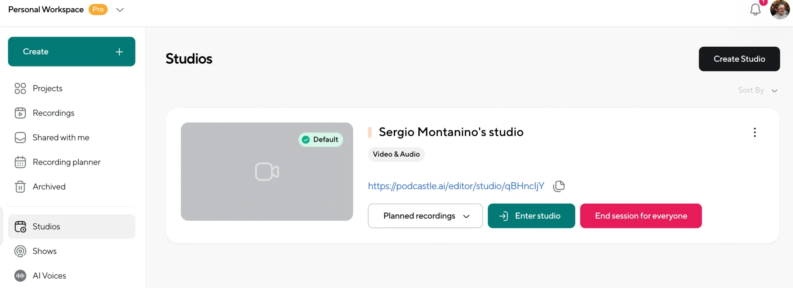Click the Shows podcast icon
793x288 pixels.
click(20, 251)
